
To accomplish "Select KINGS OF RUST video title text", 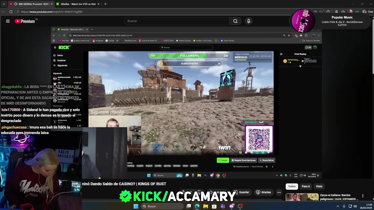I will [124, 184].
